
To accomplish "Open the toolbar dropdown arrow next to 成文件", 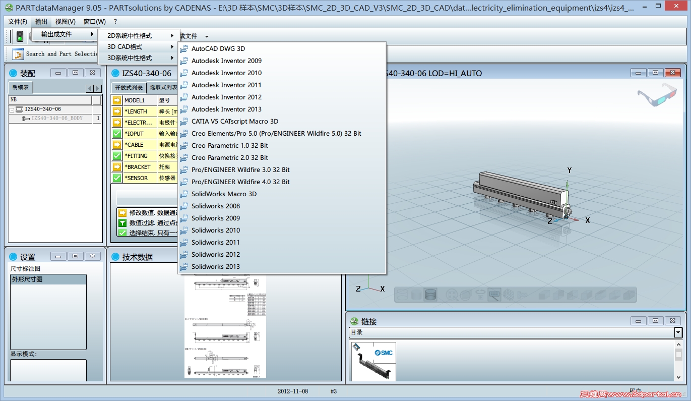I will coord(207,36).
